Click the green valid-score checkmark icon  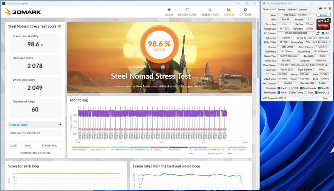pyautogui.click(x=59, y=26)
